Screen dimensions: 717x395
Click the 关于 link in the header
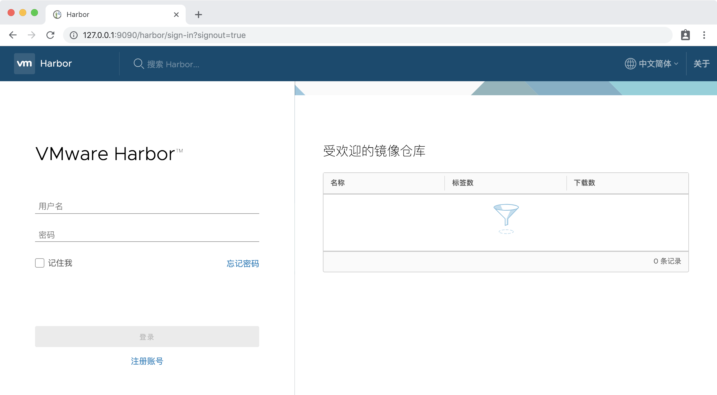tap(702, 63)
